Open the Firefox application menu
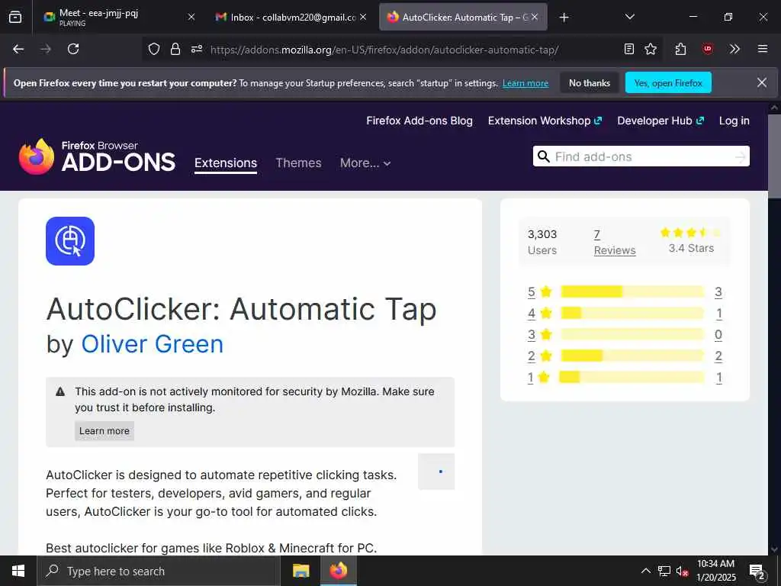 click(762, 49)
